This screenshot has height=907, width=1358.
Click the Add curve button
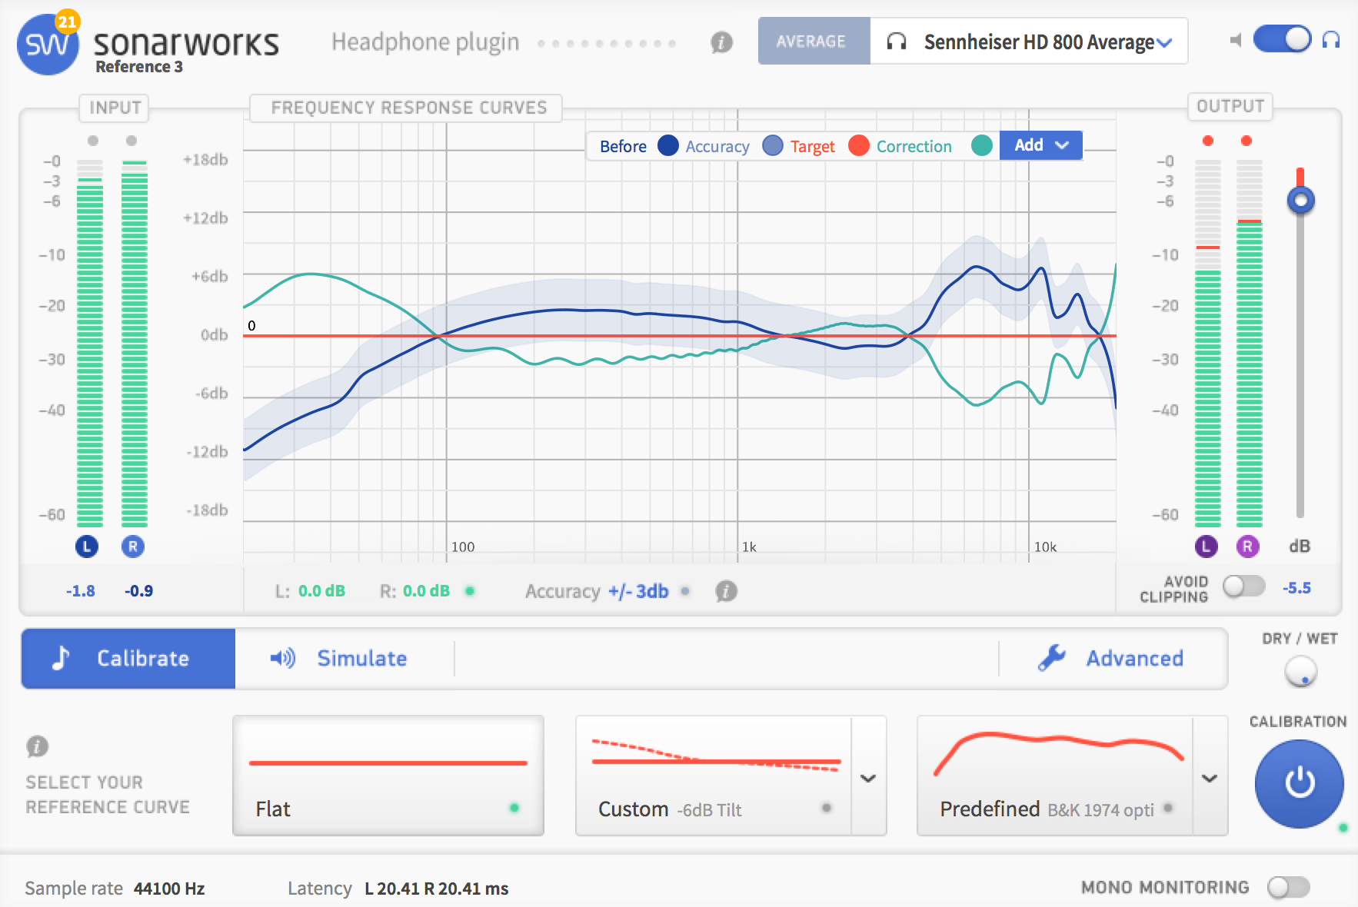[1040, 145]
